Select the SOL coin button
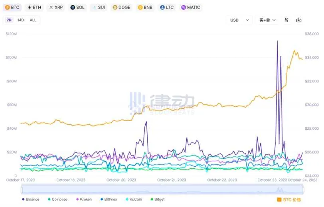324x207 pixels. click(x=77, y=8)
